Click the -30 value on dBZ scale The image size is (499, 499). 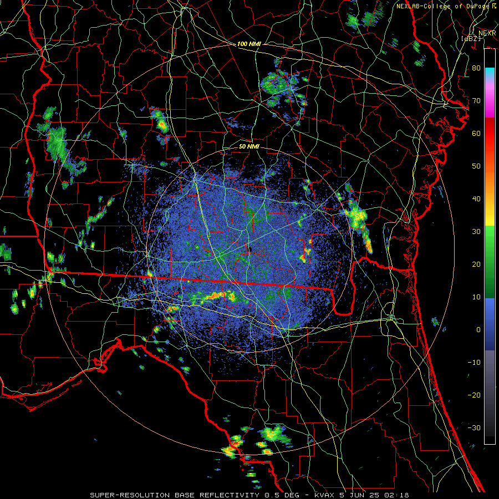[x=474, y=428]
